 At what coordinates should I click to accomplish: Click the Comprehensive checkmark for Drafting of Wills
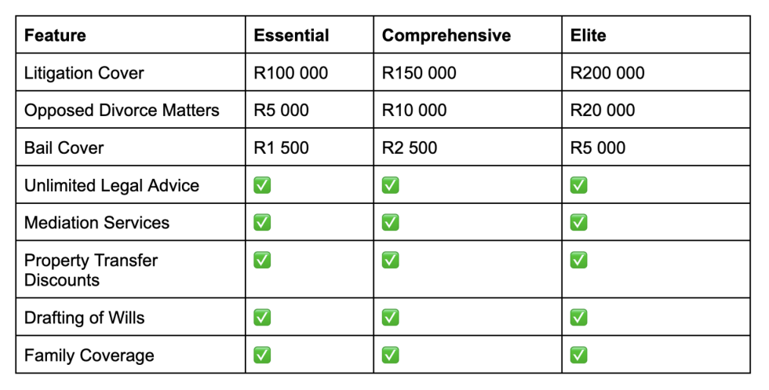[391, 317]
